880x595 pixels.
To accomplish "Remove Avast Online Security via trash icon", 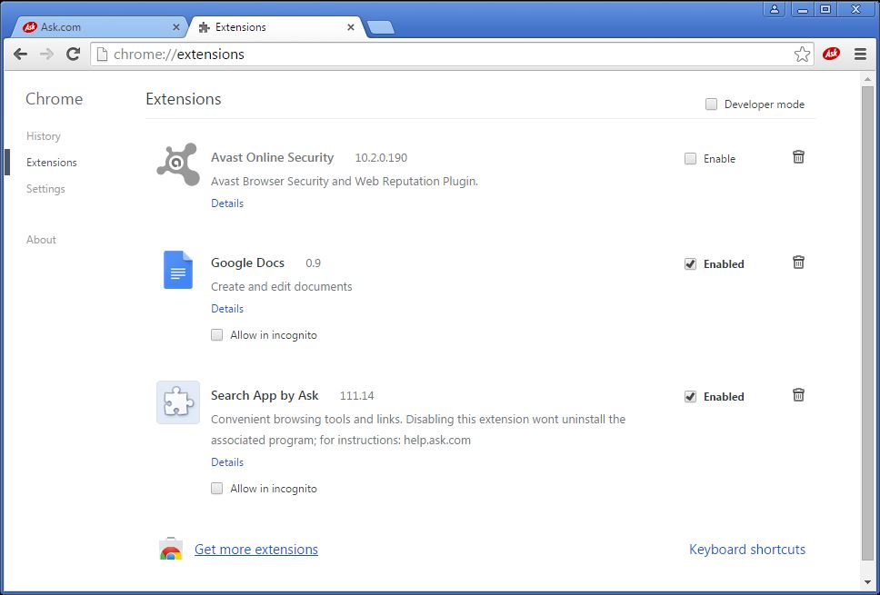I will pos(798,157).
